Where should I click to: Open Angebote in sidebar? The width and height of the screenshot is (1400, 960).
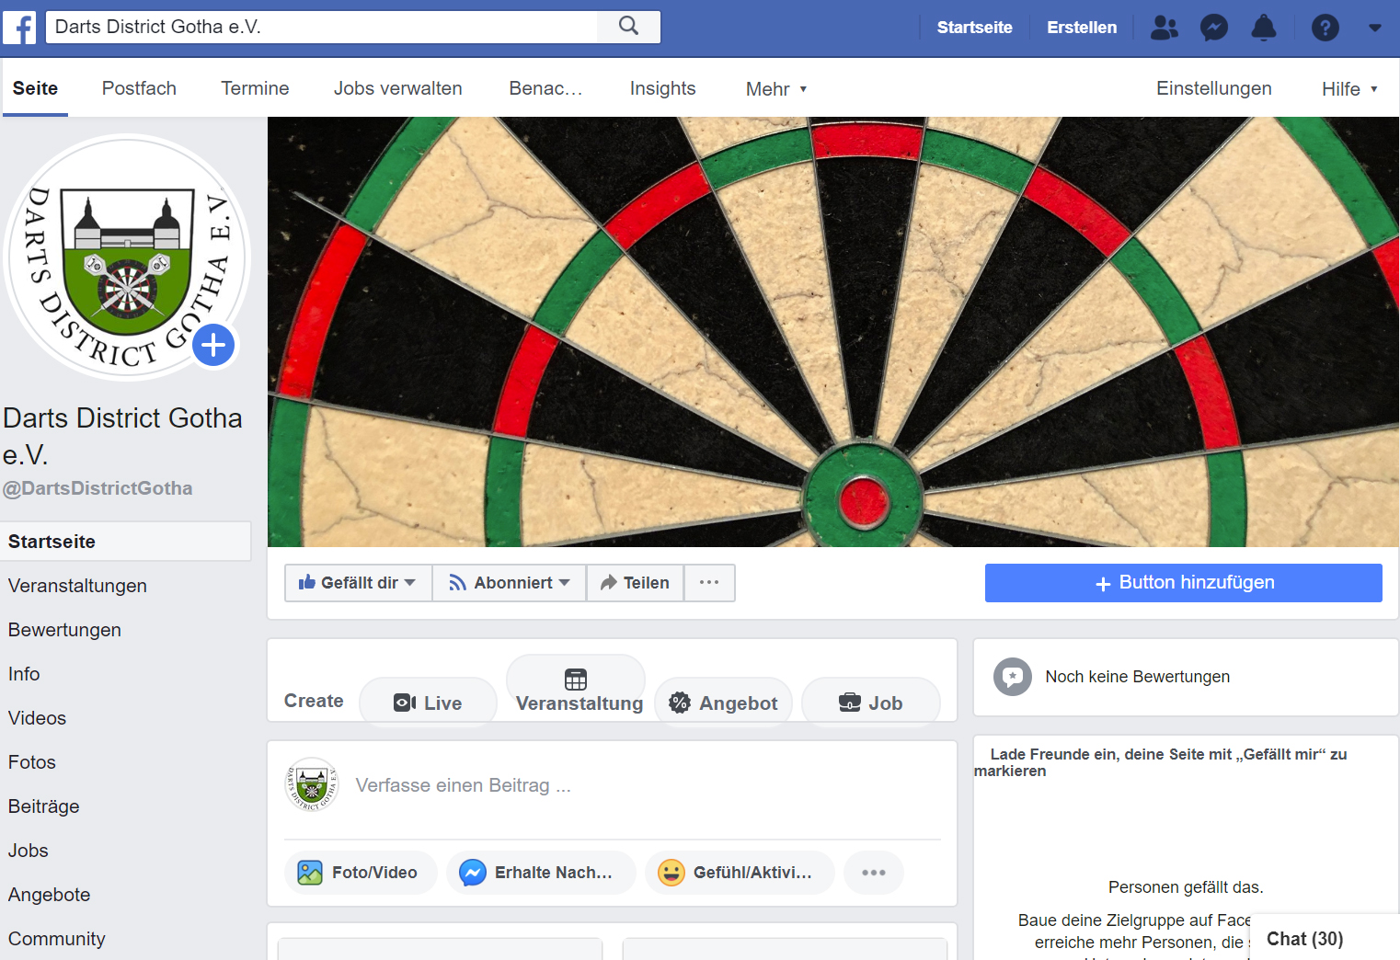pyautogui.click(x=49, y=895)
